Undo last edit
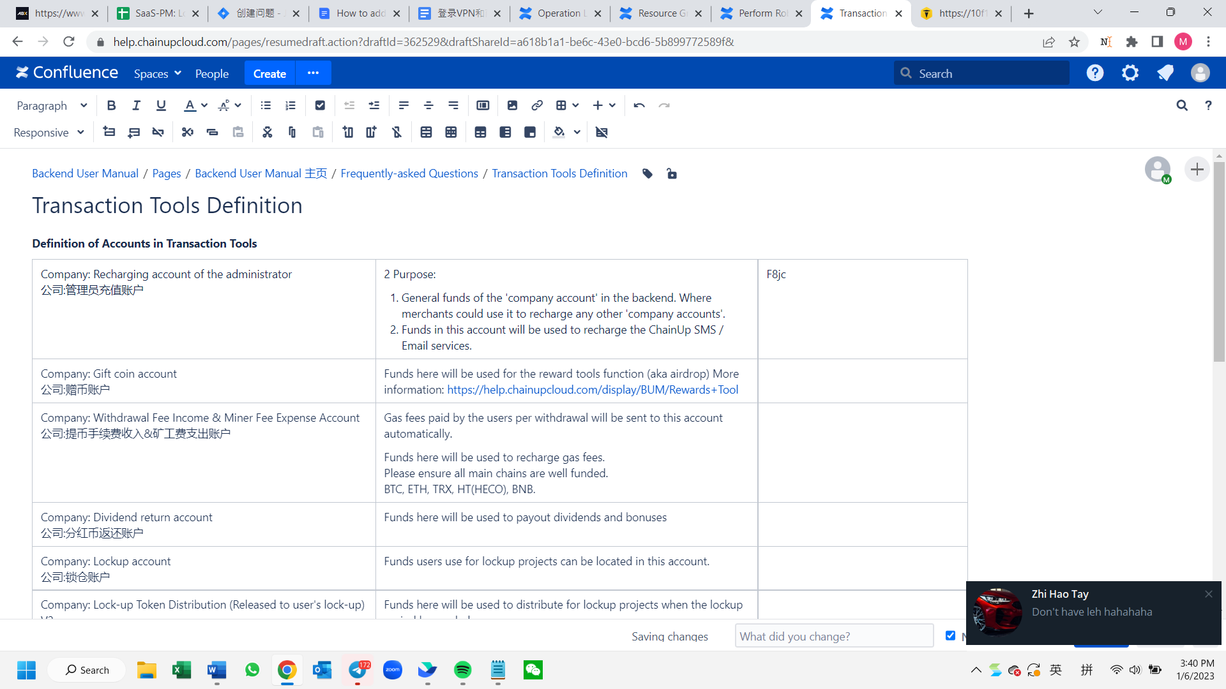Screen dimensions: 1226x689 639,105
